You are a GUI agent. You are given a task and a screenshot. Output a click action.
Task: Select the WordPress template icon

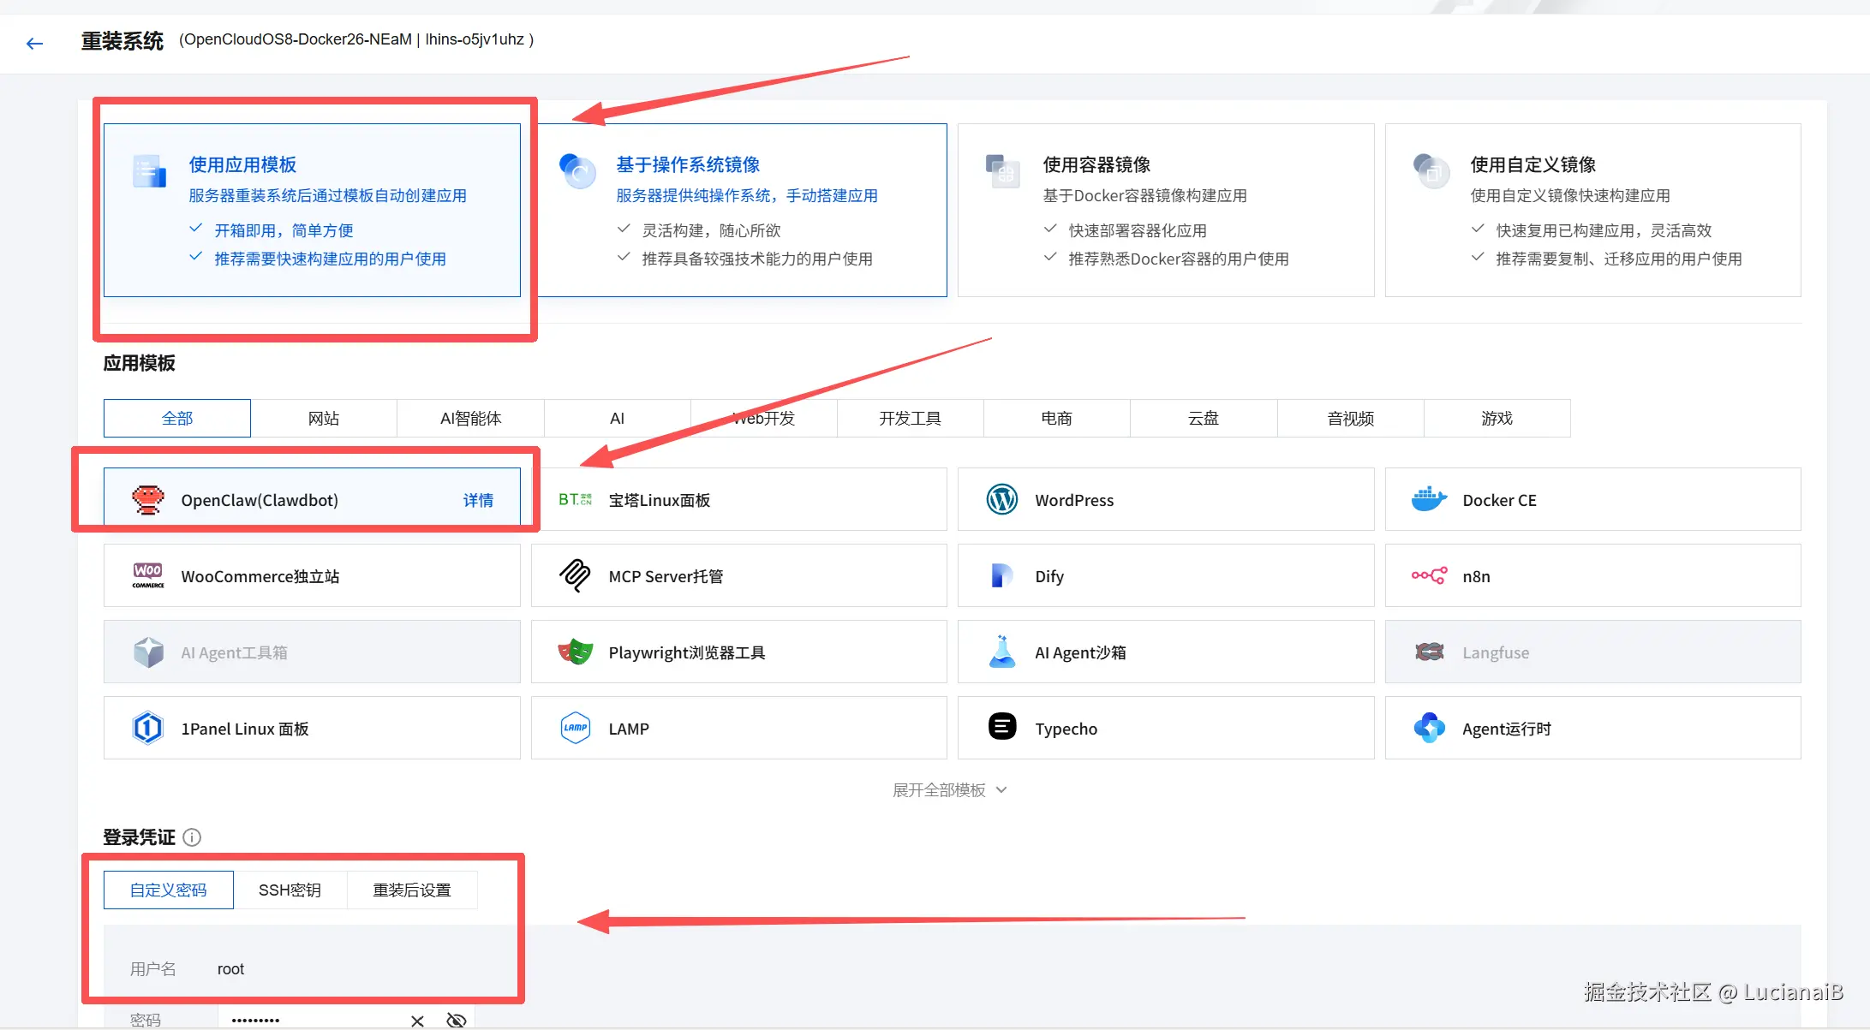point(1001,499)
